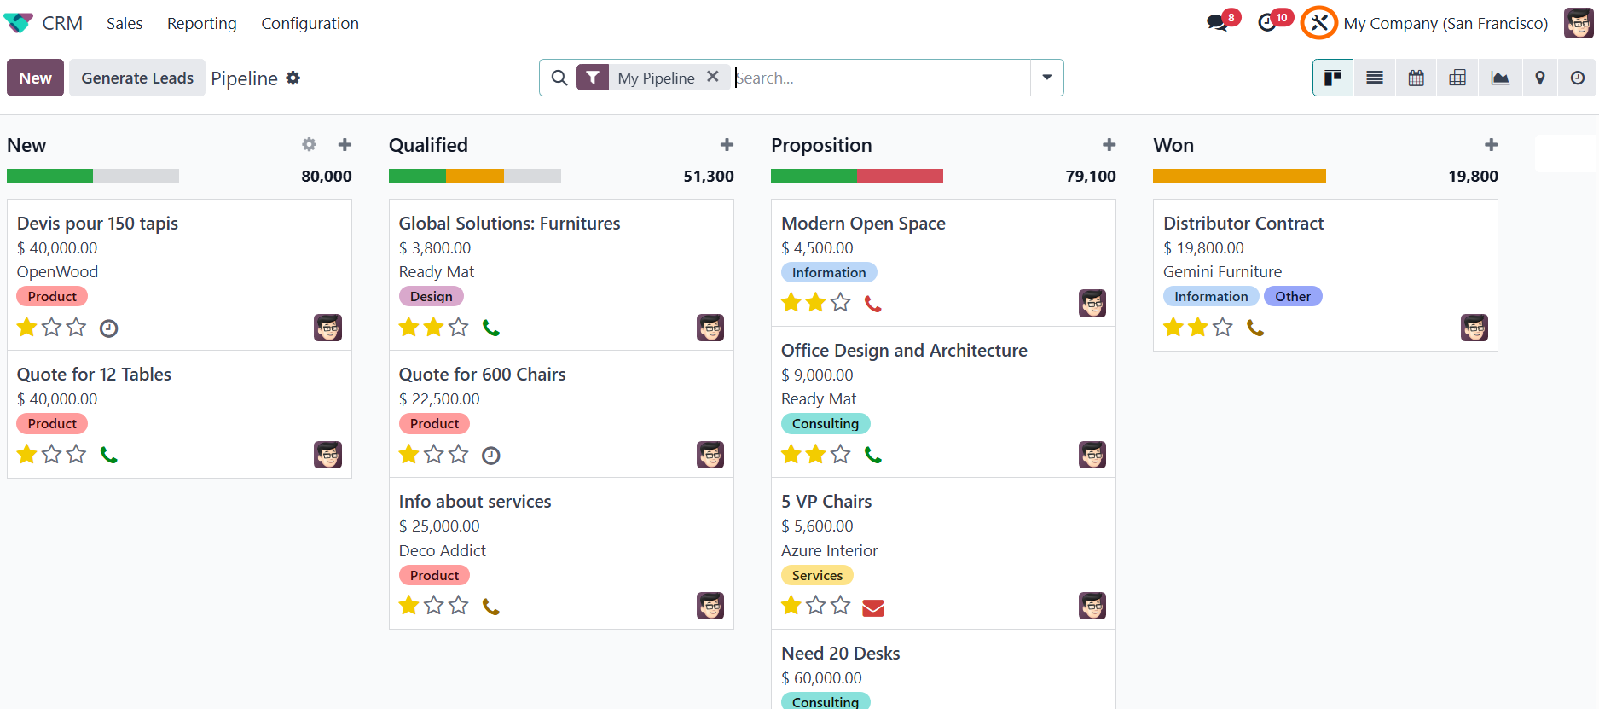
Task: Switch to the graph view
Action: (x=1500, y=78)
